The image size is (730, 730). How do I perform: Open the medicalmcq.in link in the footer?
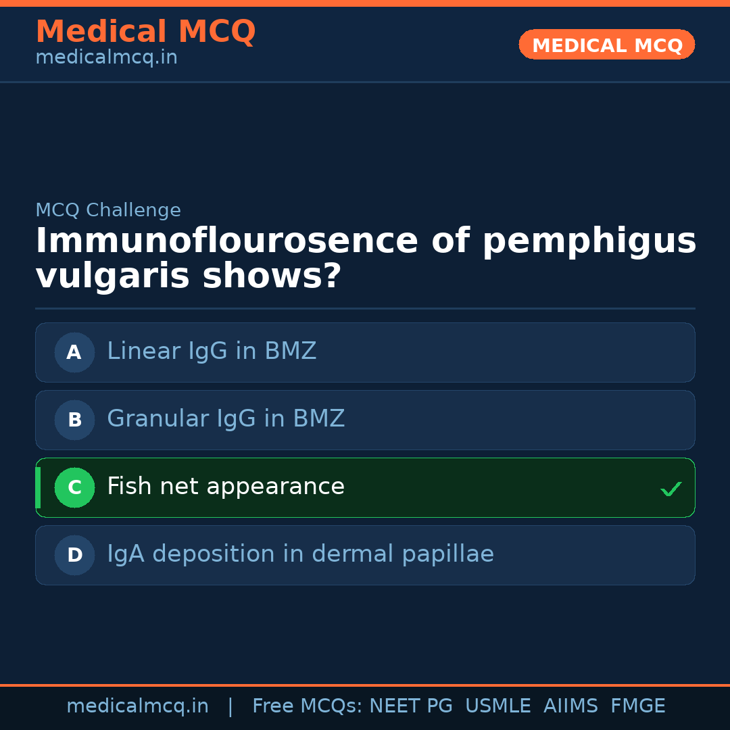[x=137, y=706]
